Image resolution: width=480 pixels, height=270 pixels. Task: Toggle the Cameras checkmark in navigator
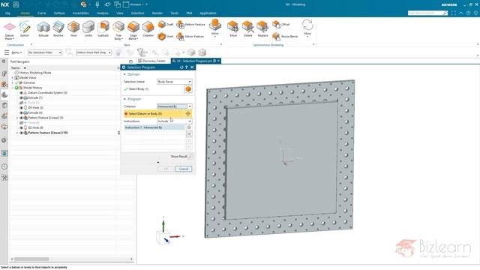coord(17,82)
